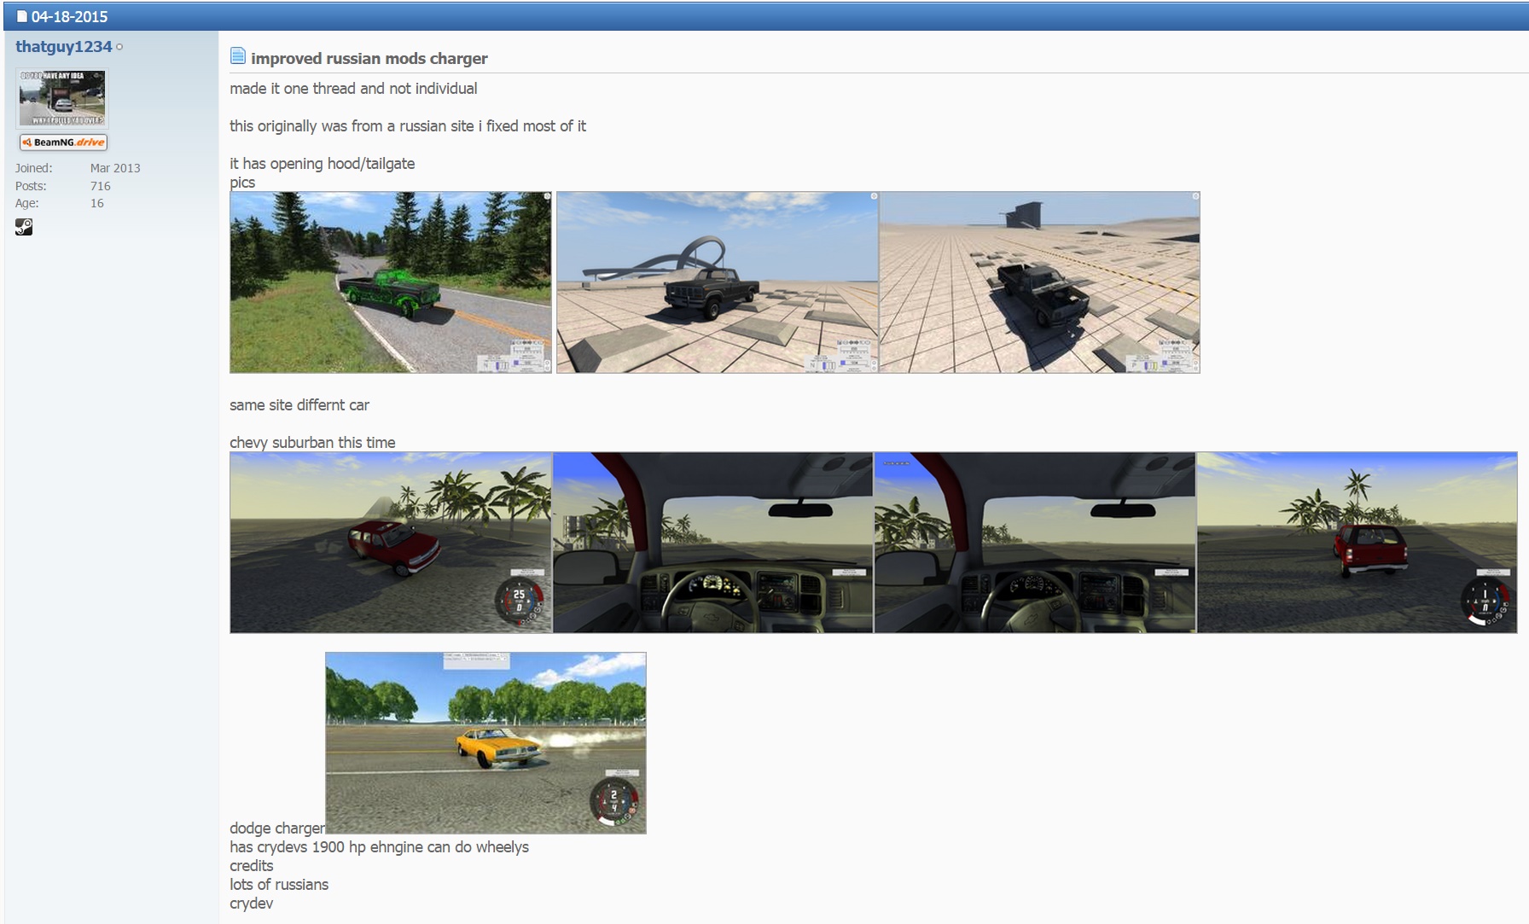The height and width of the screenshot is (924, 1529).
Task: Click the 'chevy suburban this time' text
Action: 312,443
